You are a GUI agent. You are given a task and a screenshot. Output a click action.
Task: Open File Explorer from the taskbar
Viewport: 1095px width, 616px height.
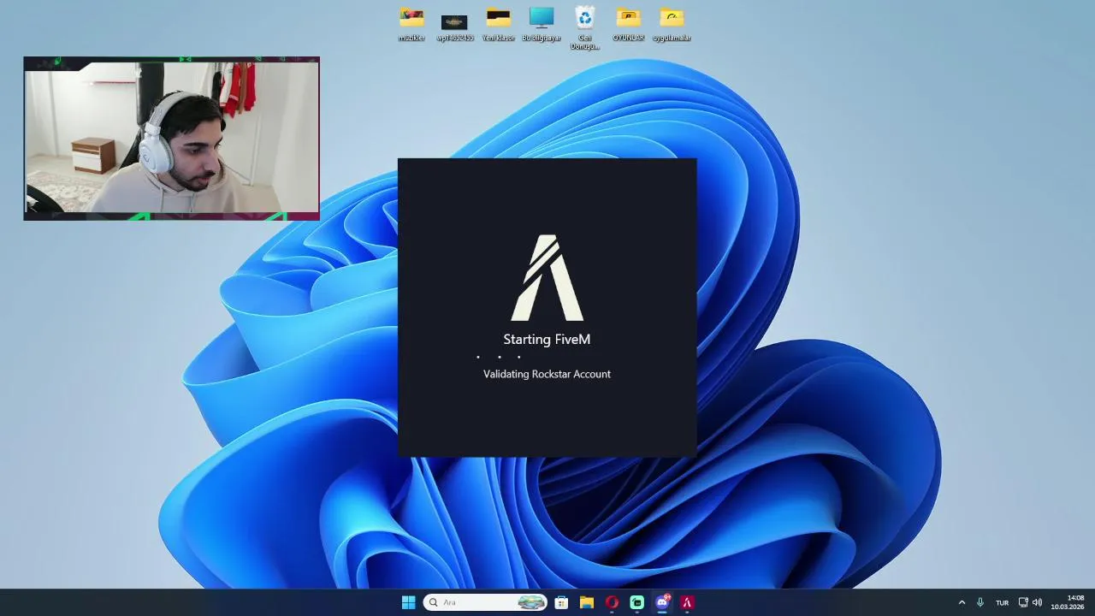pos(587,602)
